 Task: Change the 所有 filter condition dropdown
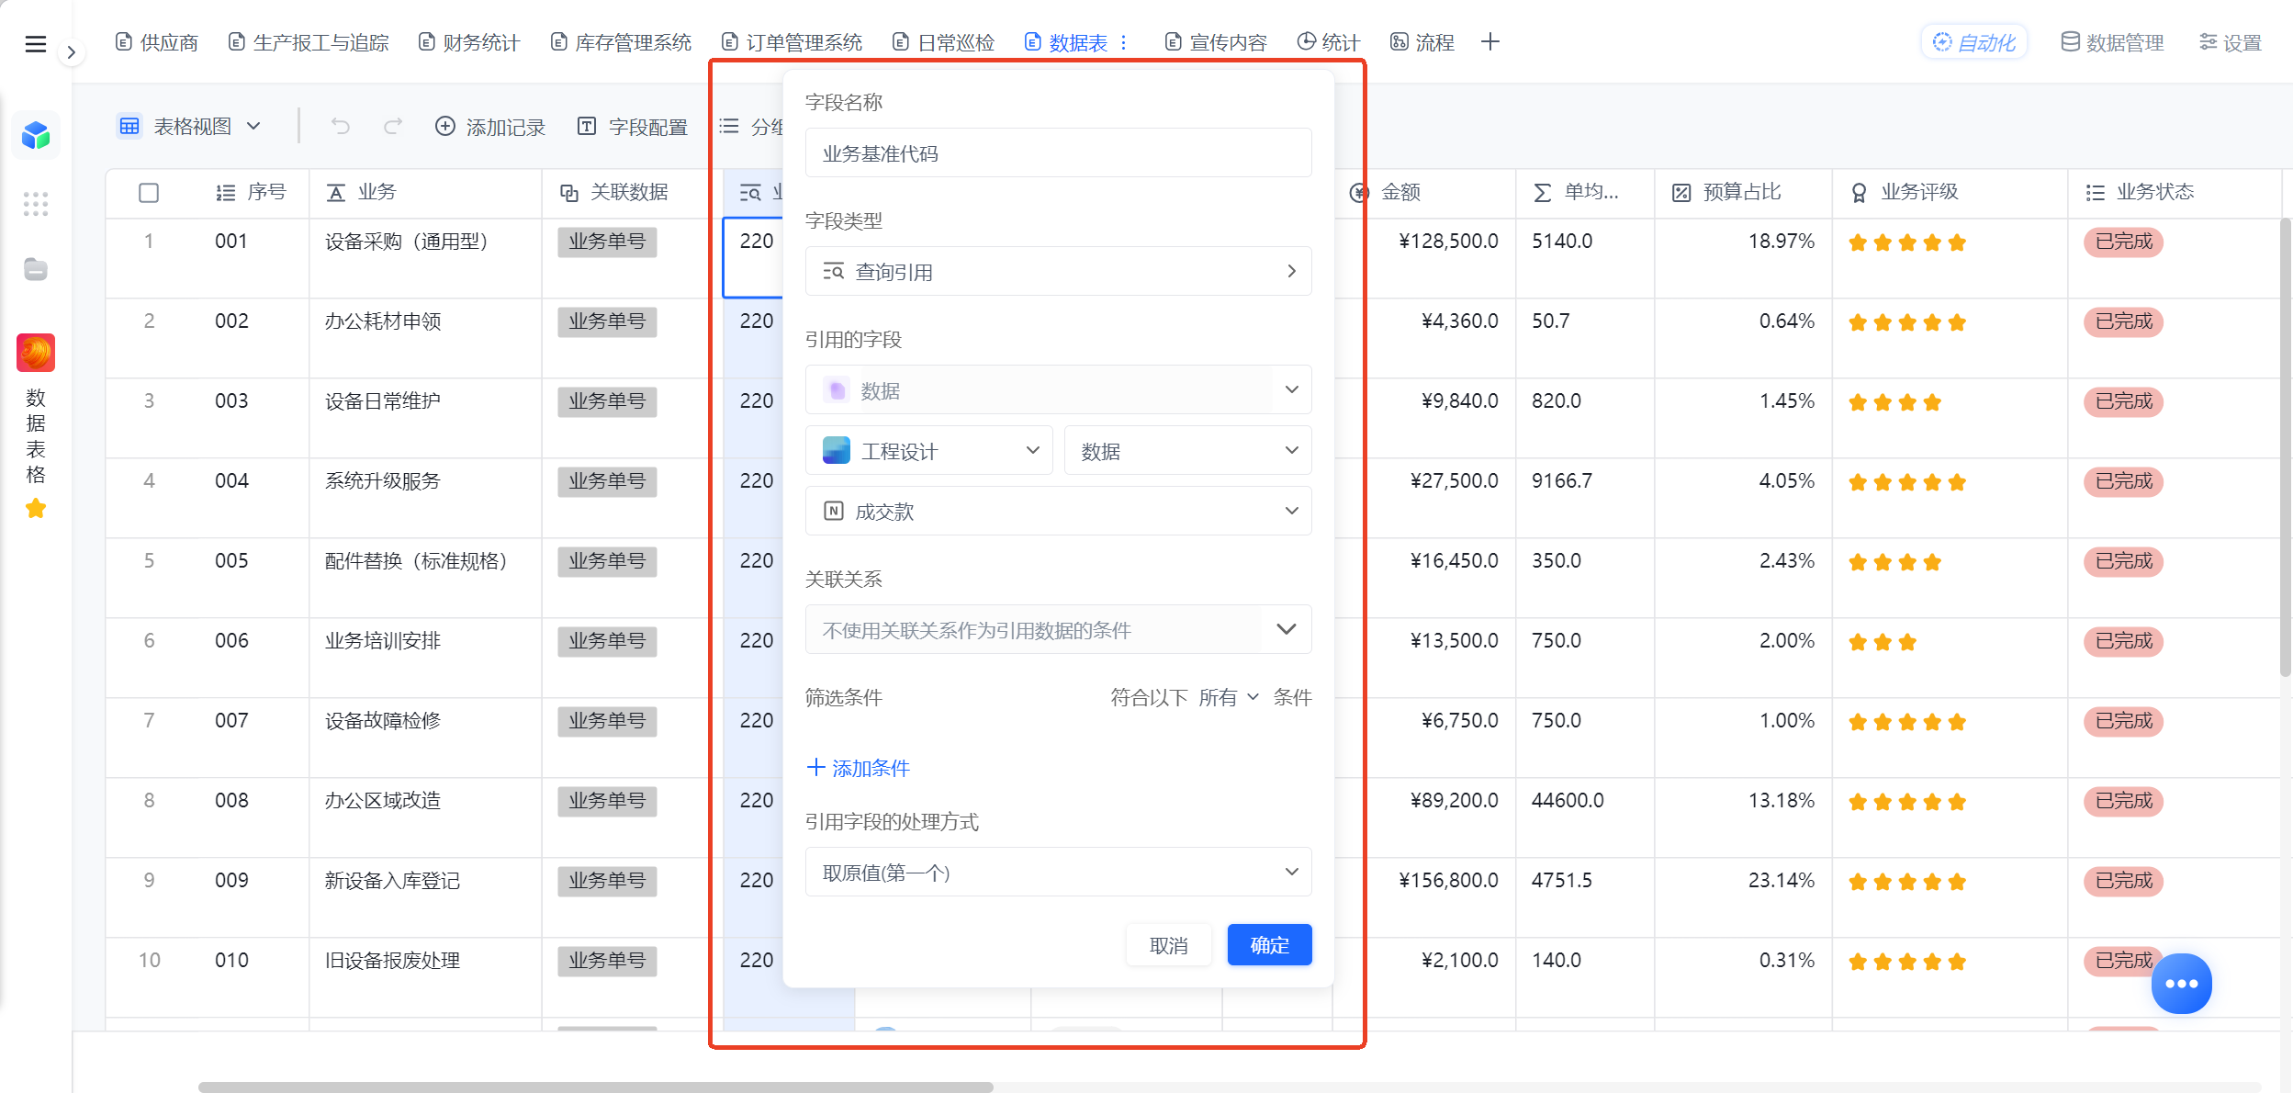point(1229,697)
